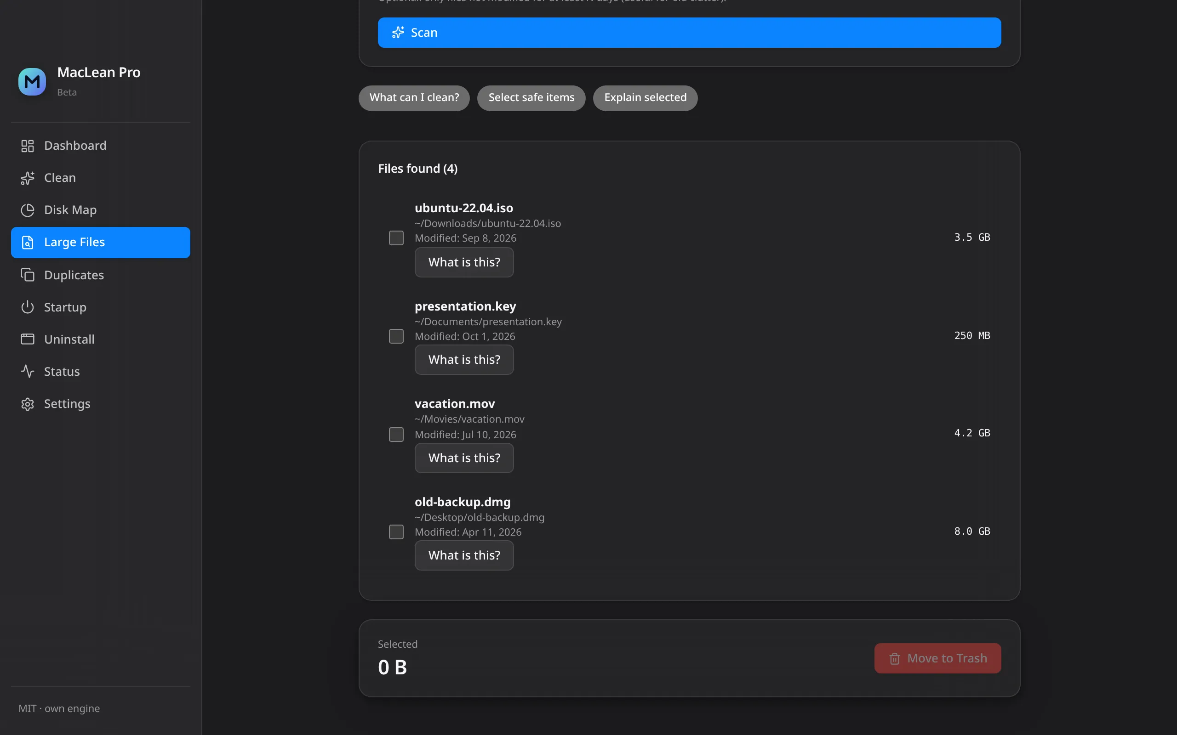Open Settings from the sidebar
The height and width of the screenshot is (735, 1177).
[101, 404]
